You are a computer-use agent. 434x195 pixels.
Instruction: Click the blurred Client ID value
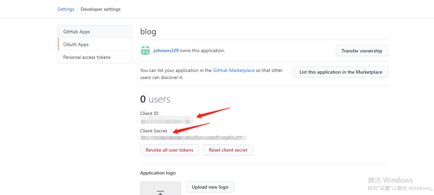tap(166, 120)
